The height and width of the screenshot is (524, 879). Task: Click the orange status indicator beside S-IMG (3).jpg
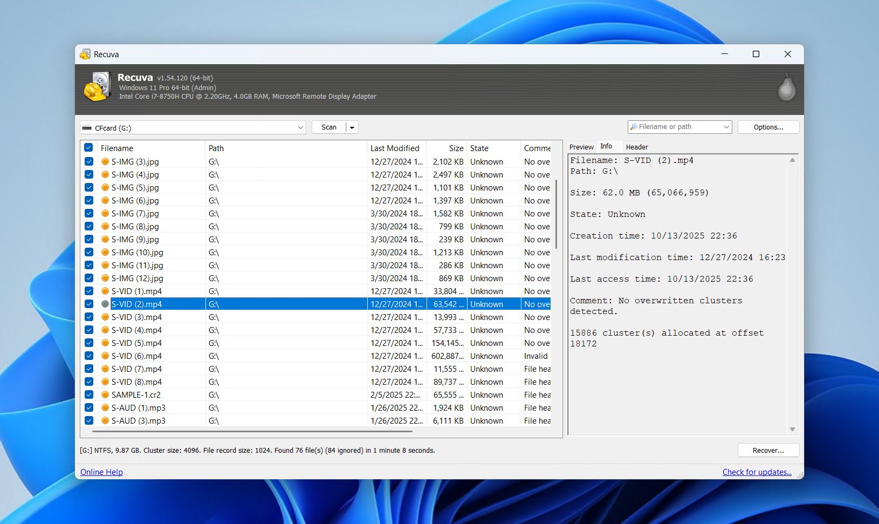[105, 161]
